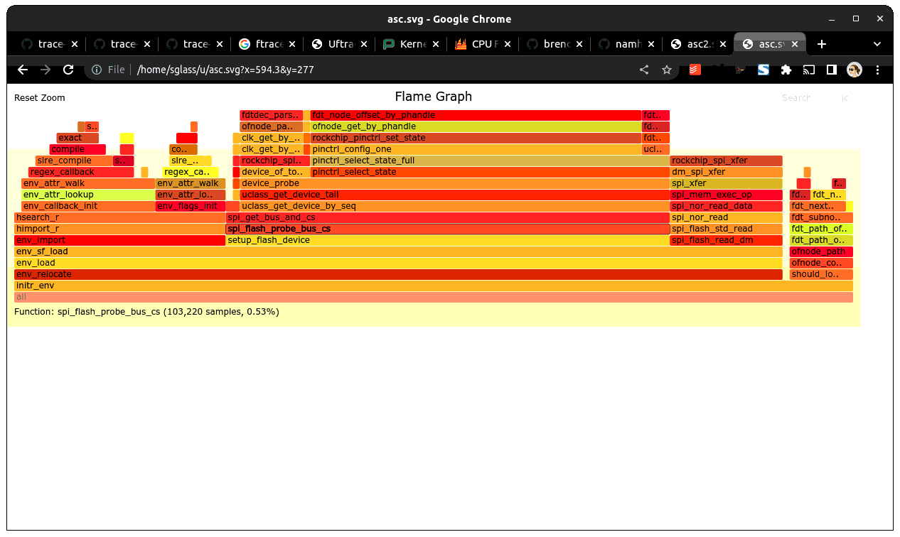Click the Reset Zoom link
The height and width of the screenshot is (537, 900).
coord(39,97)
